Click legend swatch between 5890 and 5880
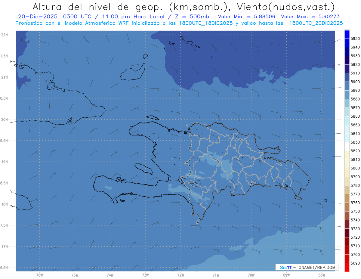Image resolution: width=361 pixels, height=279 pixels. [347, 95]
